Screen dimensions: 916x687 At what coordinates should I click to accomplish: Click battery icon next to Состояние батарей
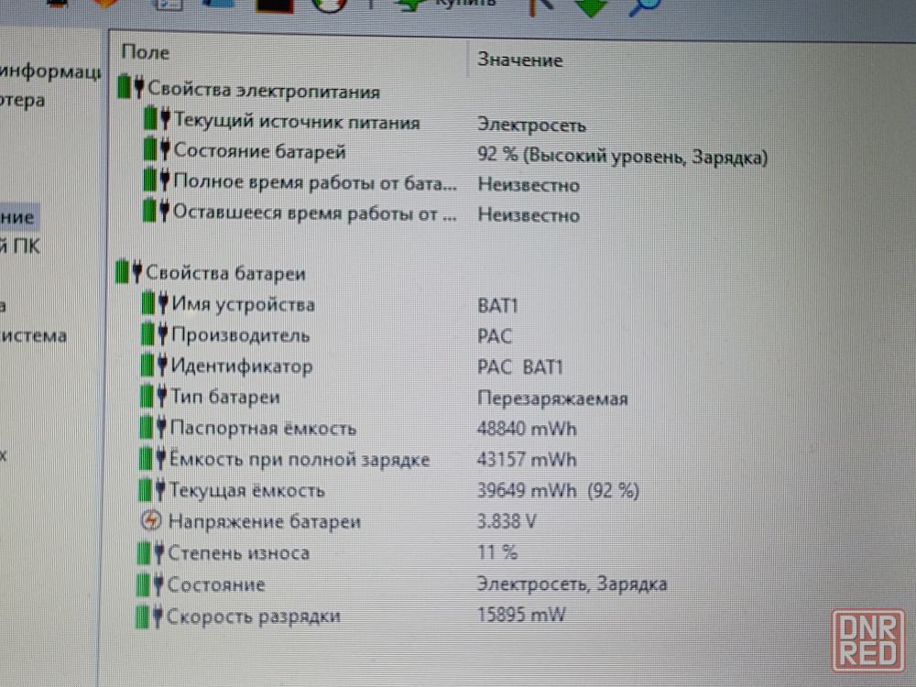[157, 151]
